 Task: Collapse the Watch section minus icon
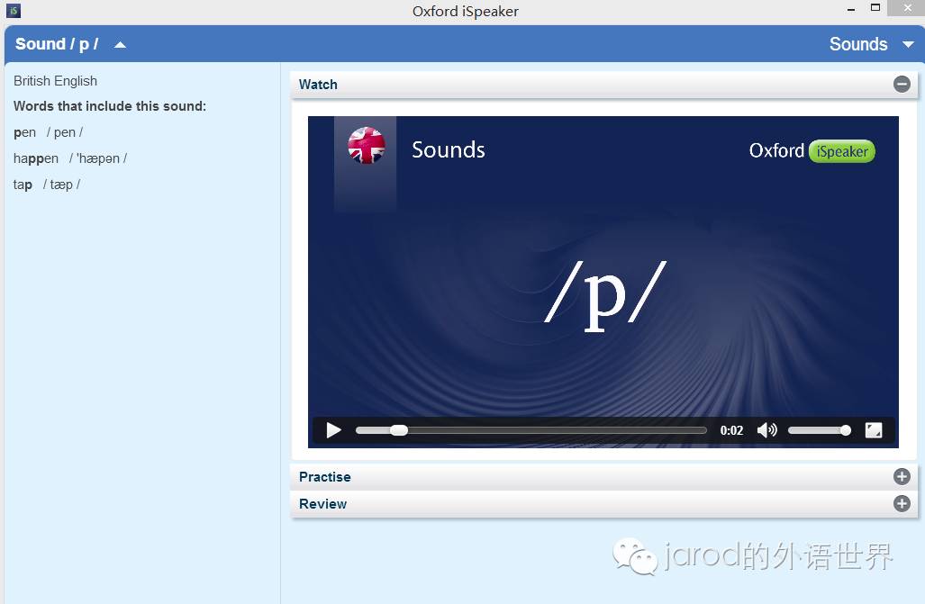click(x=902, y=85)
